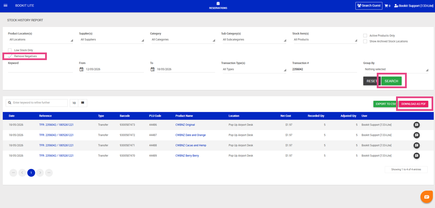435x208 pixels.
Task: Expand the Stock Item(s) dropdown
Action: (x=325, y=40)
